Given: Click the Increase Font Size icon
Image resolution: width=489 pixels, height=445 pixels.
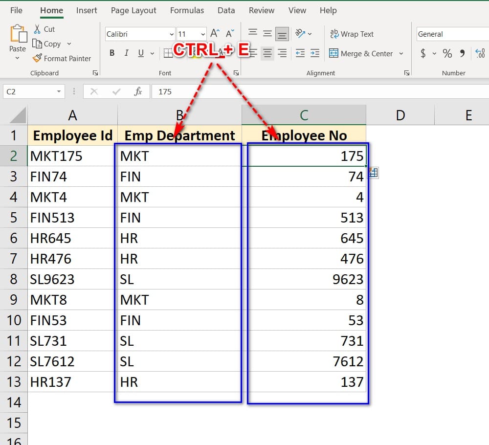Looking at the screenshot, I should [x=215, y=34].
